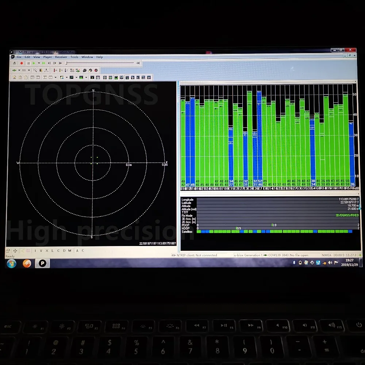365x365 pixels.
Task: Click the Warmstart thermometer icon
Action: pos(61,70)
